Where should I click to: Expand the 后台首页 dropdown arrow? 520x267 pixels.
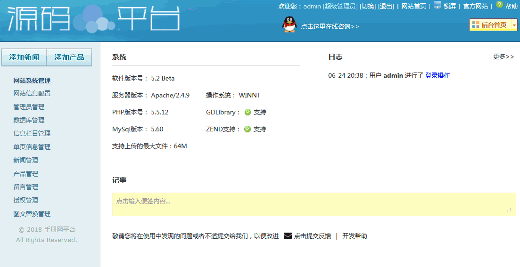(x=514, y=25)
